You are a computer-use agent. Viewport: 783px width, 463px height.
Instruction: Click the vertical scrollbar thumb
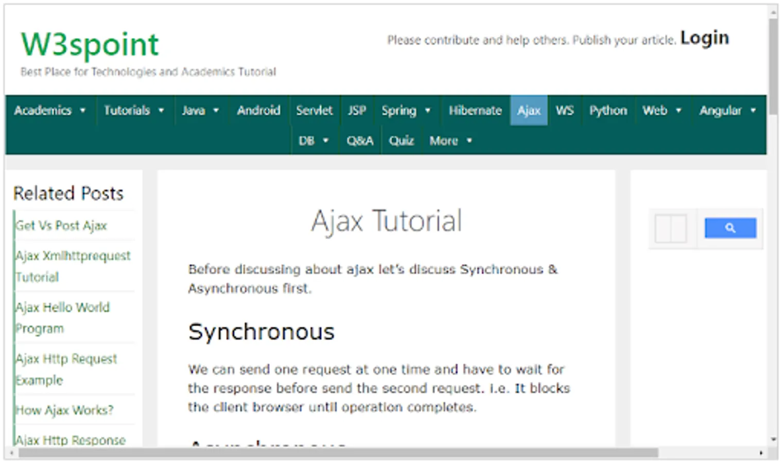(x=773, y=67)
